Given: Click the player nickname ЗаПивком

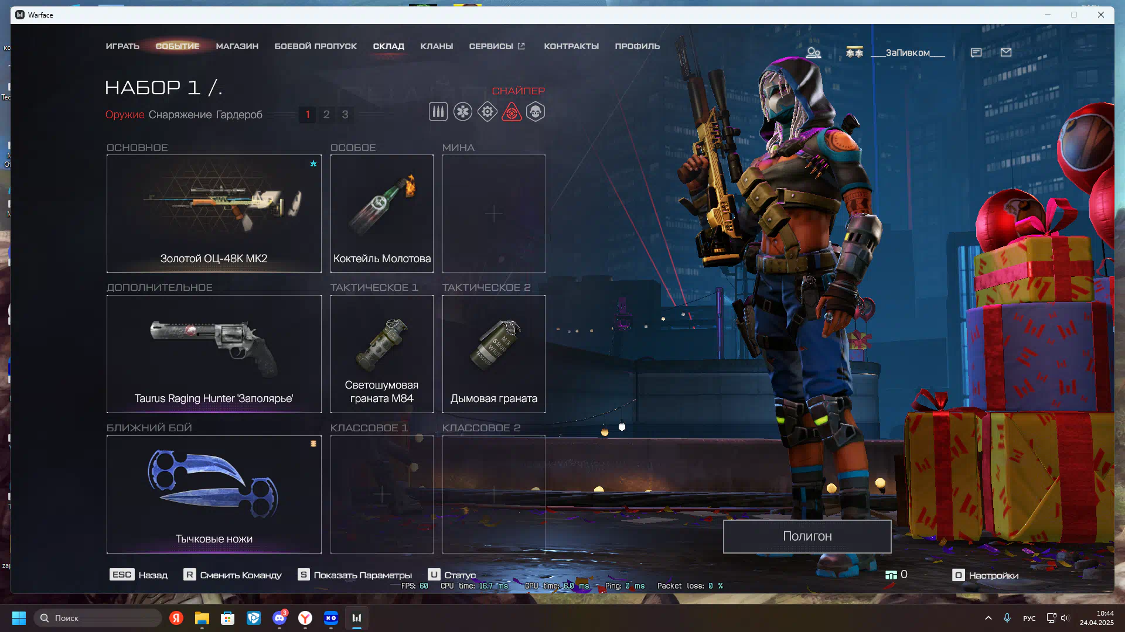Looking at the screenshot, I should click(908, 53).
